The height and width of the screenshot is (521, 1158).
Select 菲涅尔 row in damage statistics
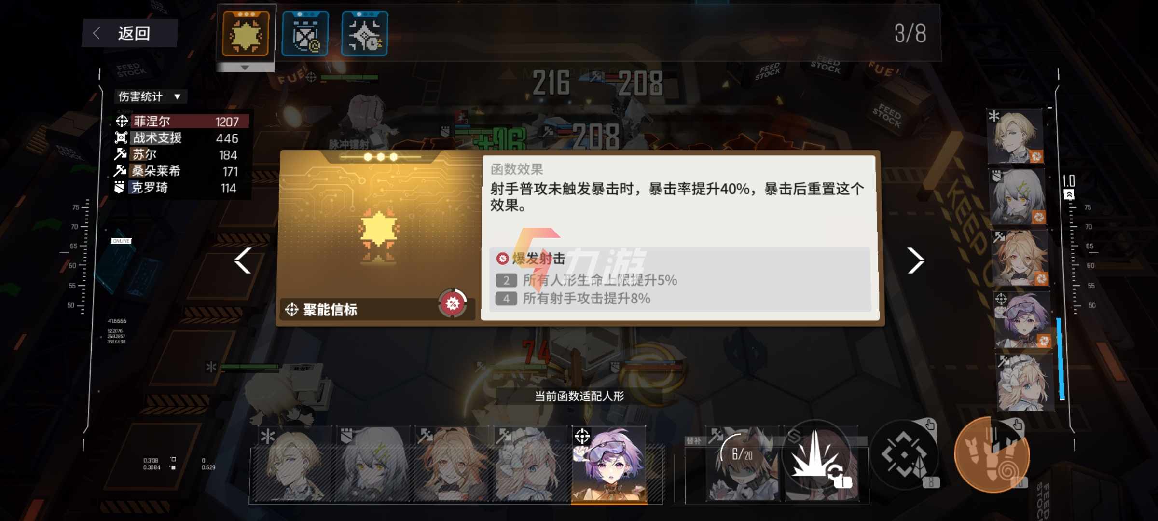click(x=181, y=121)
